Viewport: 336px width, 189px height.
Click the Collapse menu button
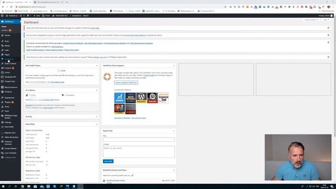(x=10, y=157)
